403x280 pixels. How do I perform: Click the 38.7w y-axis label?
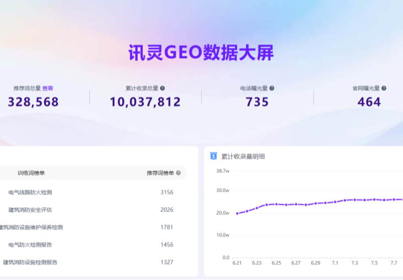tap(223, 171)
